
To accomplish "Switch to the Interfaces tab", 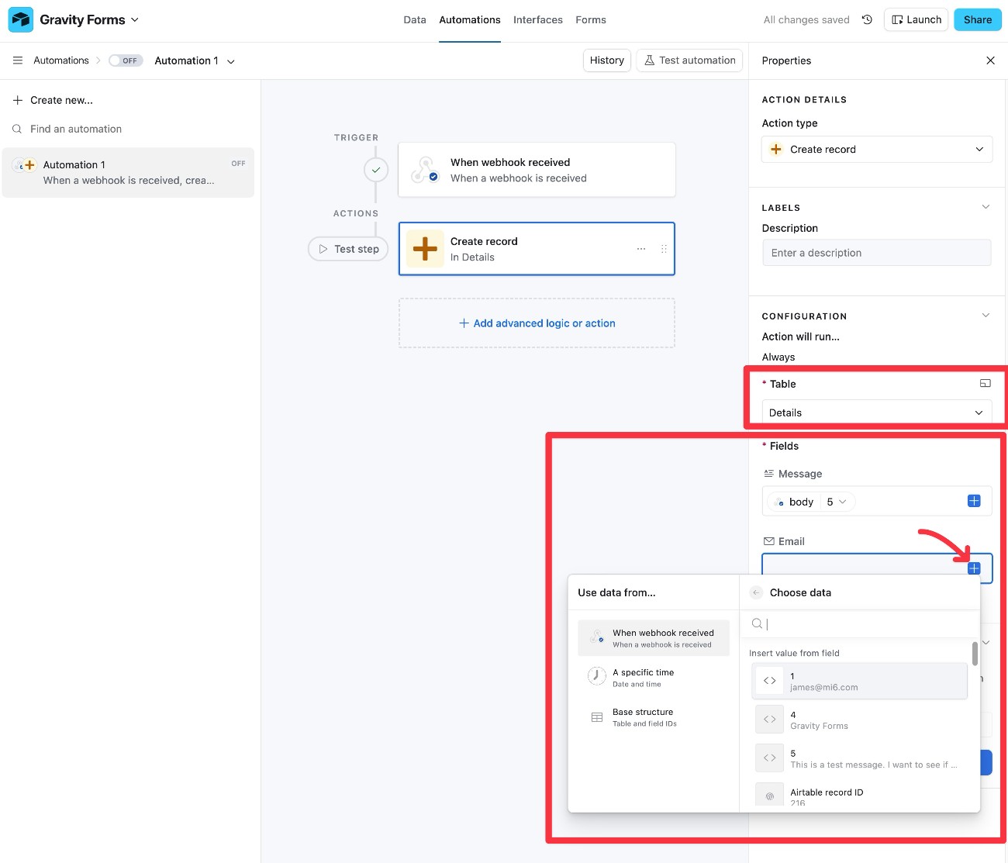I will (537, 20).
